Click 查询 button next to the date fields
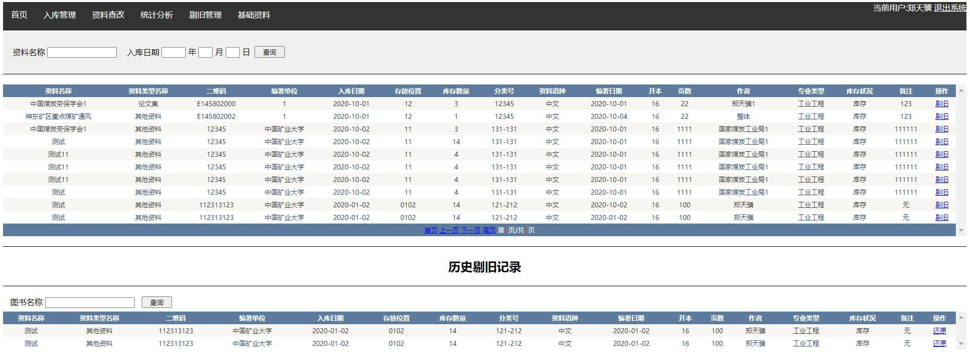This screenshot has width=970, height=352. tap(270, 52)
